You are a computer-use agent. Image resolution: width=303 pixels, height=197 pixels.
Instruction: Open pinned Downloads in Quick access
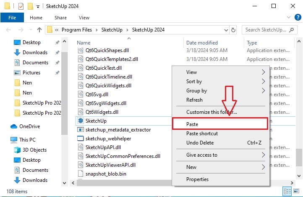(35, 53)
